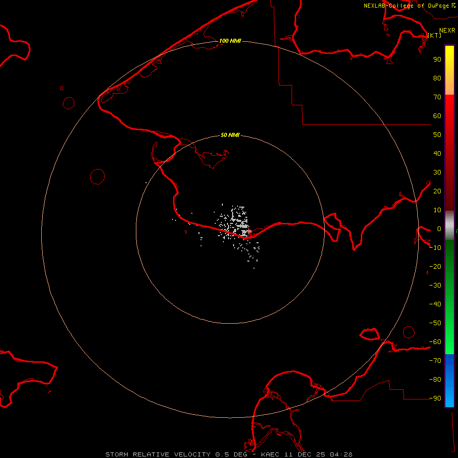Screen dimensions: 458x458
Task: Click the 0 value on velocity scale
Action: tap(439, 229)
